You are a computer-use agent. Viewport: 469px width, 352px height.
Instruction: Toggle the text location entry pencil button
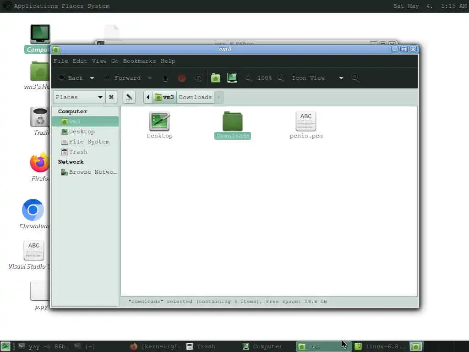point(129,97)
